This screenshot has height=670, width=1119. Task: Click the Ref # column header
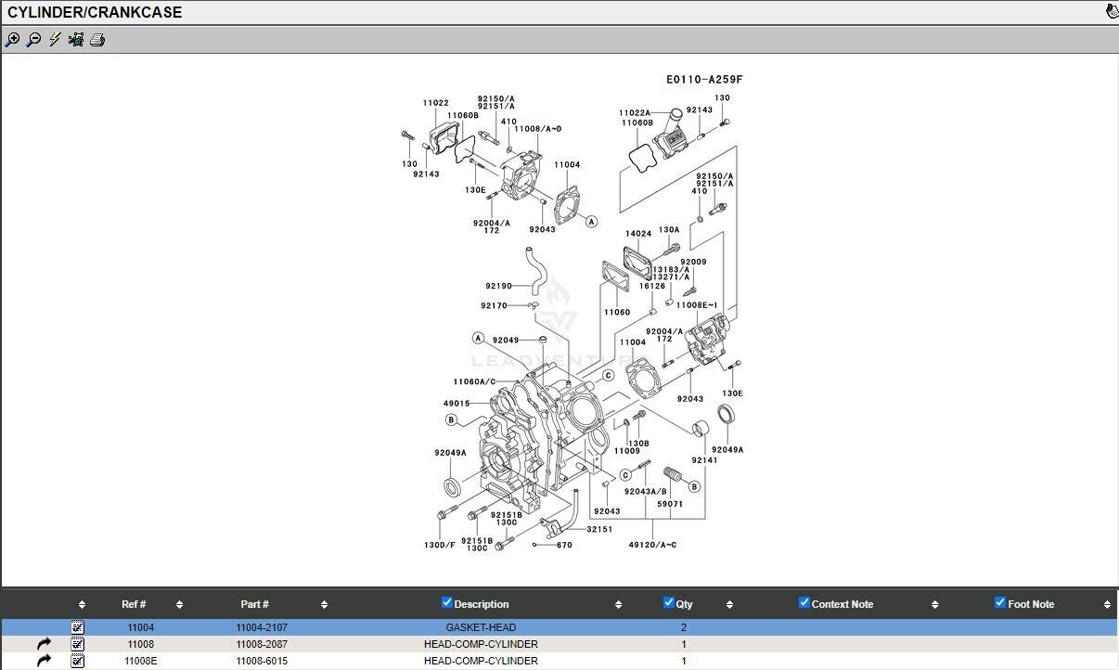click(x=134, y=604)
